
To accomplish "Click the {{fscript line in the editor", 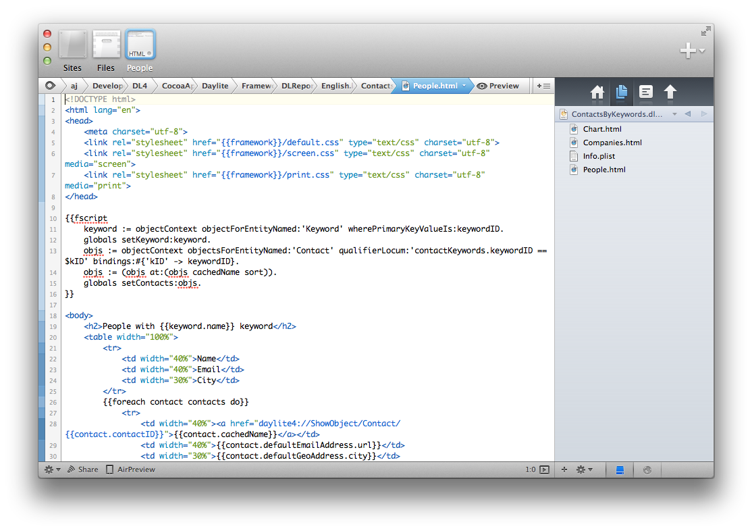I will (86, 218).
